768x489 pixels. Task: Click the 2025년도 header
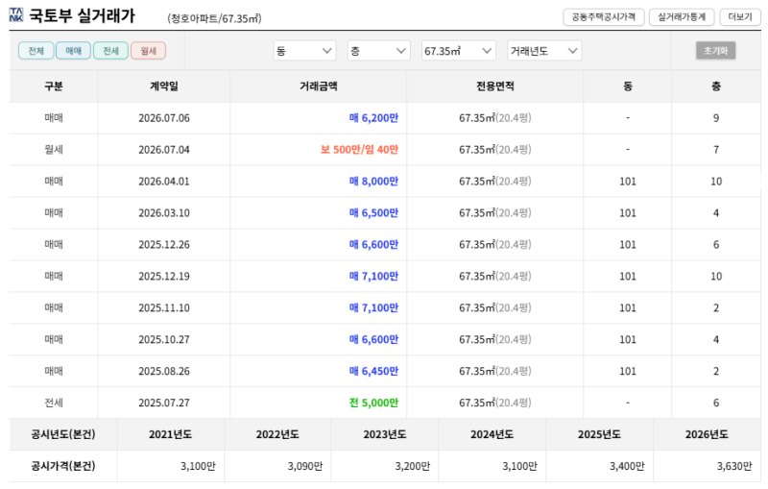(599, 434)
